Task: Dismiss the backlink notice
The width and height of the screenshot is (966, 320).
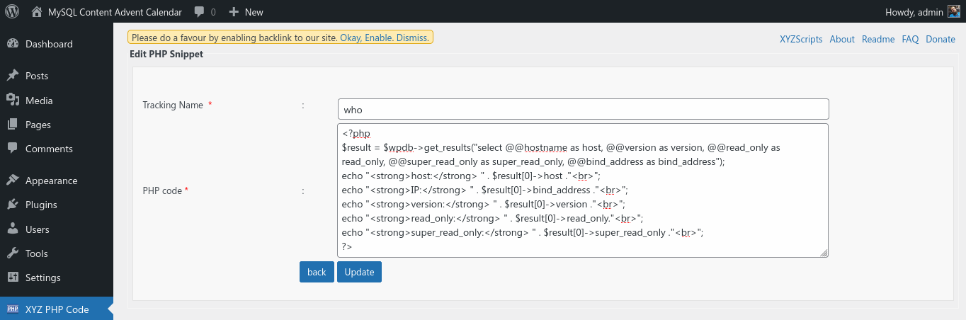Action: pos(412,38)
